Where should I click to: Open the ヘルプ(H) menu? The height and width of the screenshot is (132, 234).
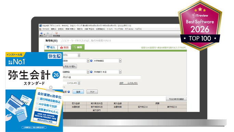138,29
